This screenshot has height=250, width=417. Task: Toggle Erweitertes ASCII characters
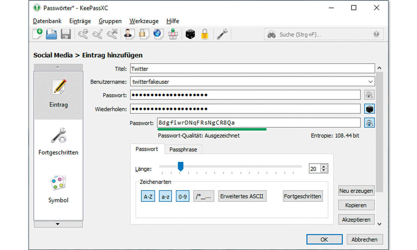point(242,196)
